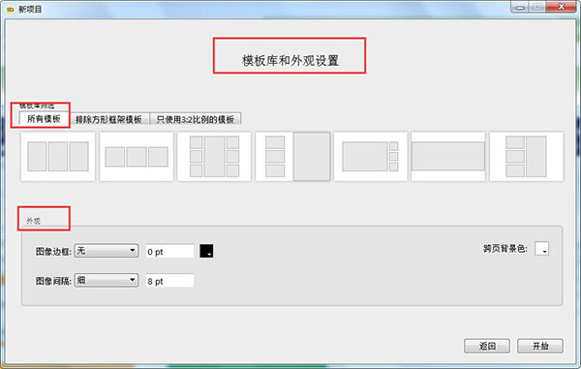Image resolution: width=581 pixels, height=369 pixels.
Task: Choose the three small horizontal boxes template
Action: point(137,156)
